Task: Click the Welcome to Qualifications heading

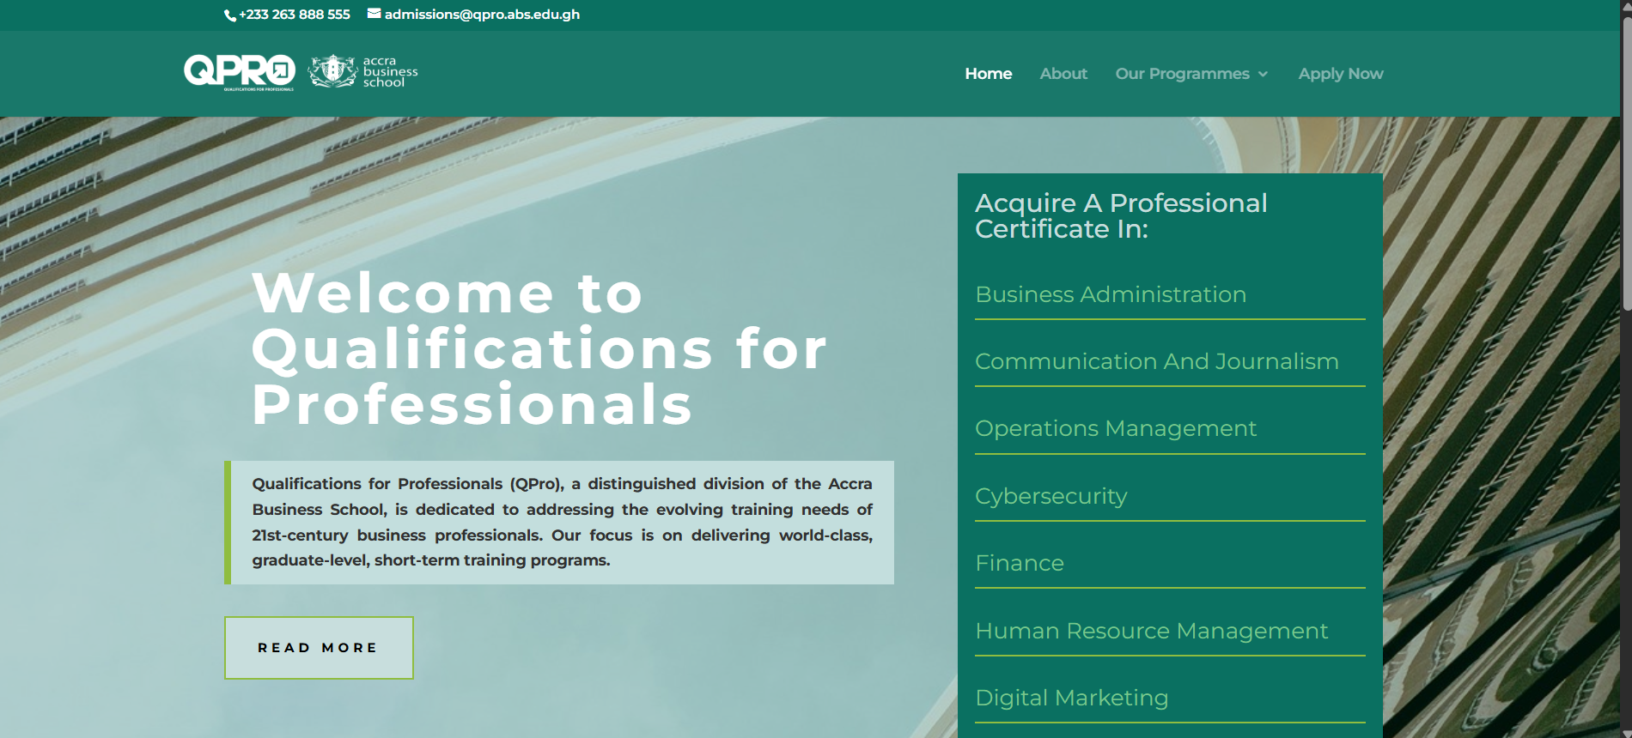Action: click(539, 348)
